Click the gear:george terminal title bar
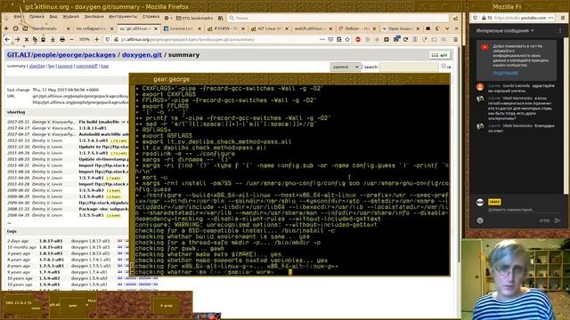This screenshot has width=570, height=320. [289, 79]
